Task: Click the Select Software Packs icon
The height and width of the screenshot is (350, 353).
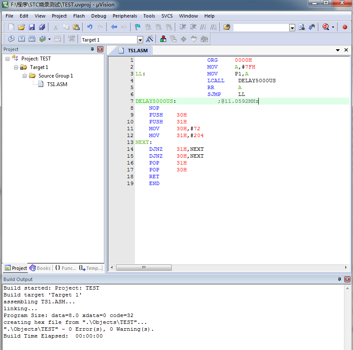Action: coord(194,39)
